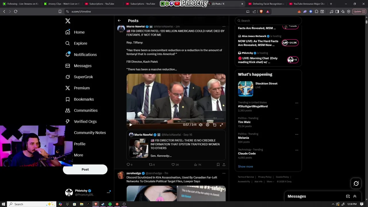
Task: Expand video to fullscreen
Action: click(221, 125)
